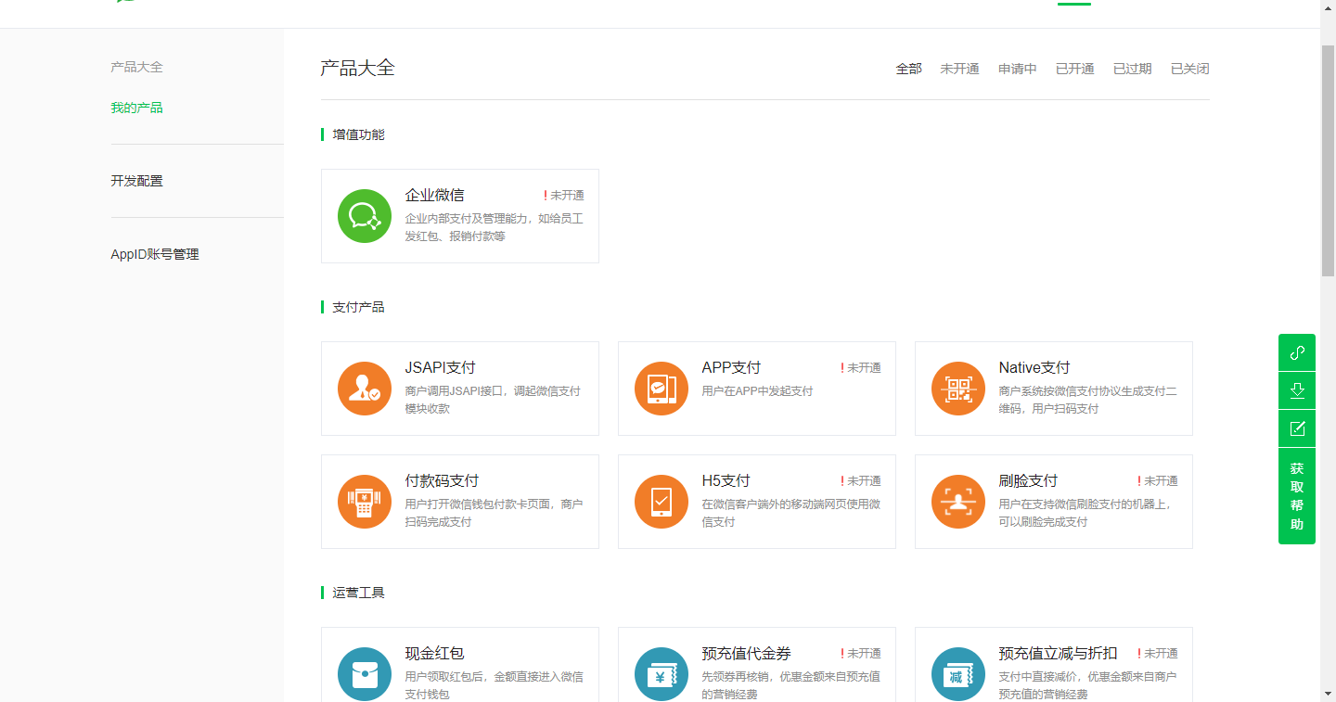1336x702 pixels.
Task: Click the 企业微信 green chat icon
Action: click(x=364, y=216)
